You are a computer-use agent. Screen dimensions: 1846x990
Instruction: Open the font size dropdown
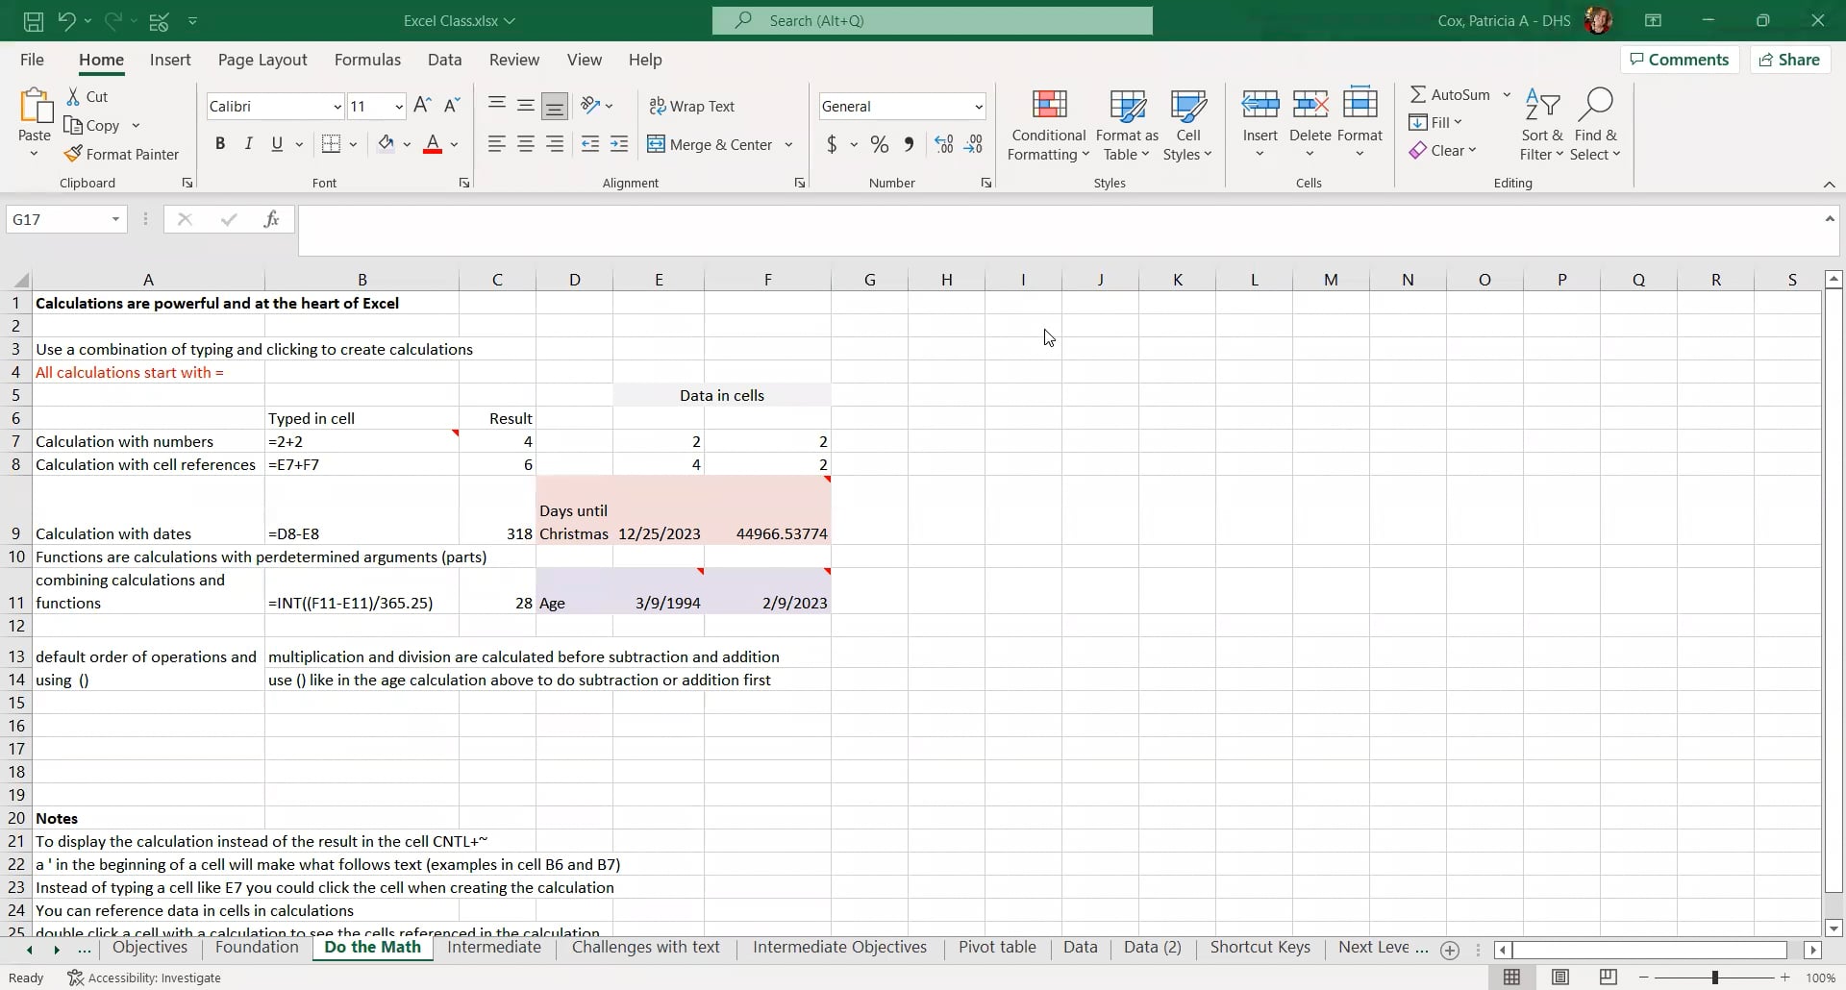tap(401, 106)
